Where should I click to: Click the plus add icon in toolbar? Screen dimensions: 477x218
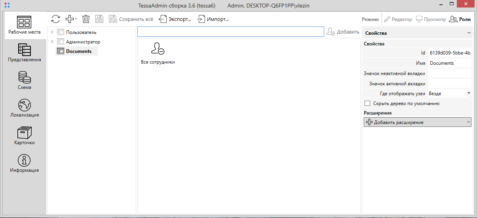70,19
